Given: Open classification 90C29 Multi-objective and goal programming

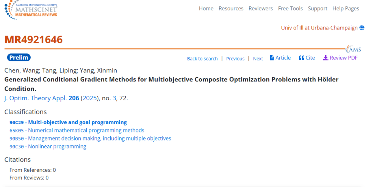Looking at the screenshot, I should coord(68,122).
